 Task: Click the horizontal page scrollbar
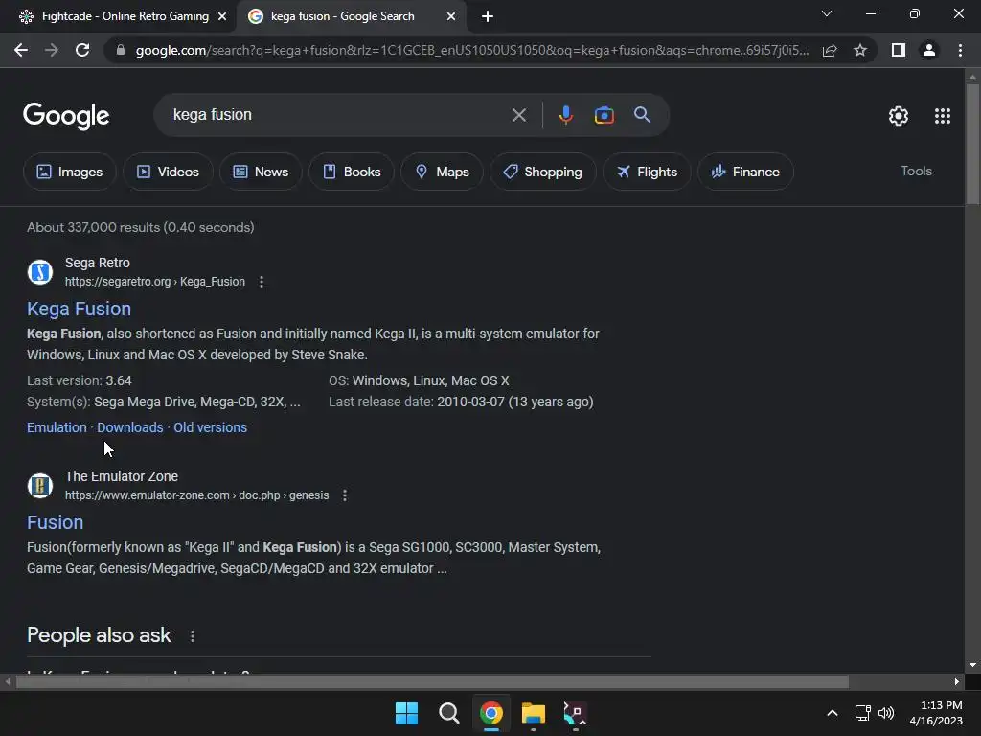pos(432,681)
